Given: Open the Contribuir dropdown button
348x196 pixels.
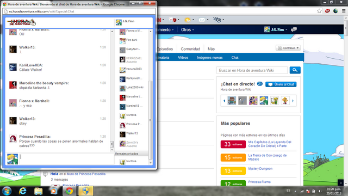Looking at the screenshot, I should [x=288, y=48].
